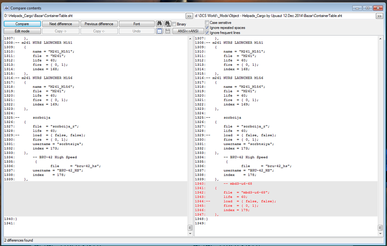Click right pane line 1327 file = "sorbcija_r"
Screen dimensions: 387x246
(246, 126)
